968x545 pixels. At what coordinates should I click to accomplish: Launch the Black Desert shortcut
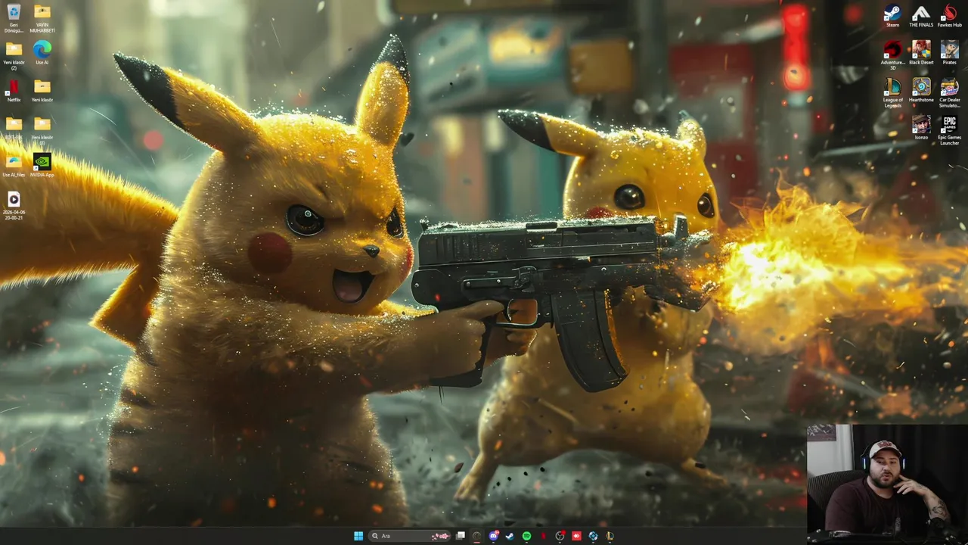(921, 52)
